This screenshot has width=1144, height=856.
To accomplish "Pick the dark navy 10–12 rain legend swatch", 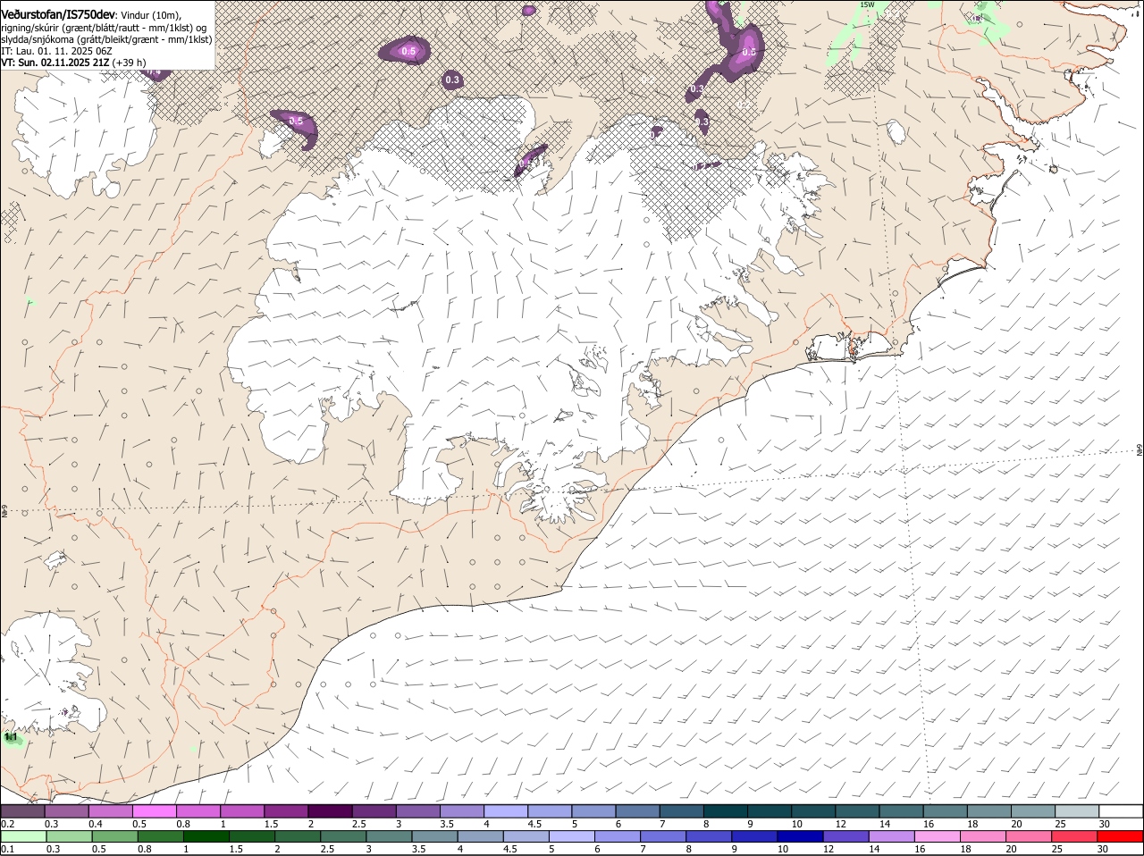I will click(x=802, y=837).
